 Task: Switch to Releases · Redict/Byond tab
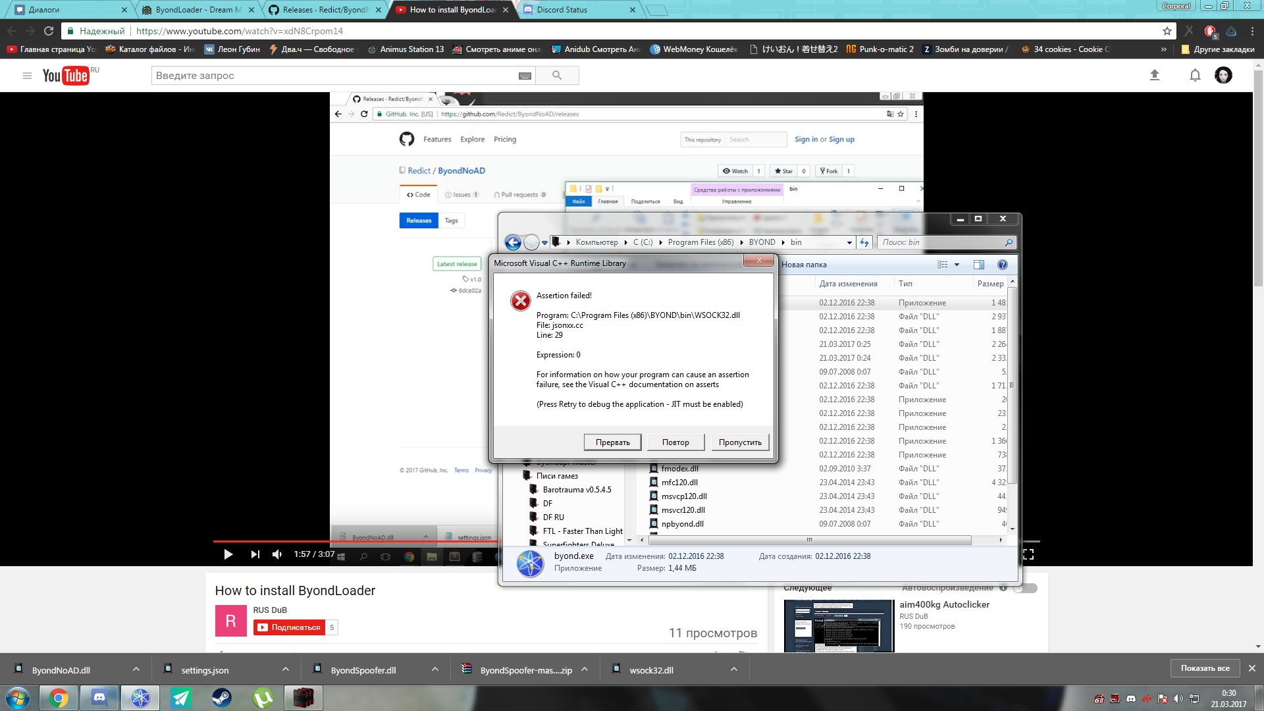(x=325, y=10)
